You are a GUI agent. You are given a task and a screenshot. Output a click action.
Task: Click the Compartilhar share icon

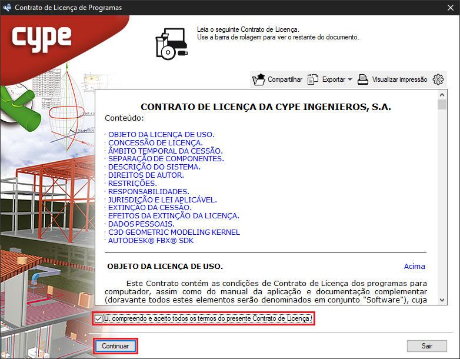click(259, 79)
